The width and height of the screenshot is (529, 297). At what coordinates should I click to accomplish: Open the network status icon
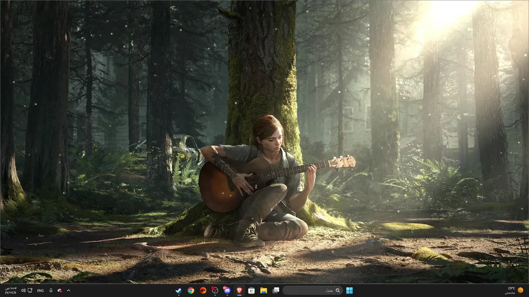30,290
